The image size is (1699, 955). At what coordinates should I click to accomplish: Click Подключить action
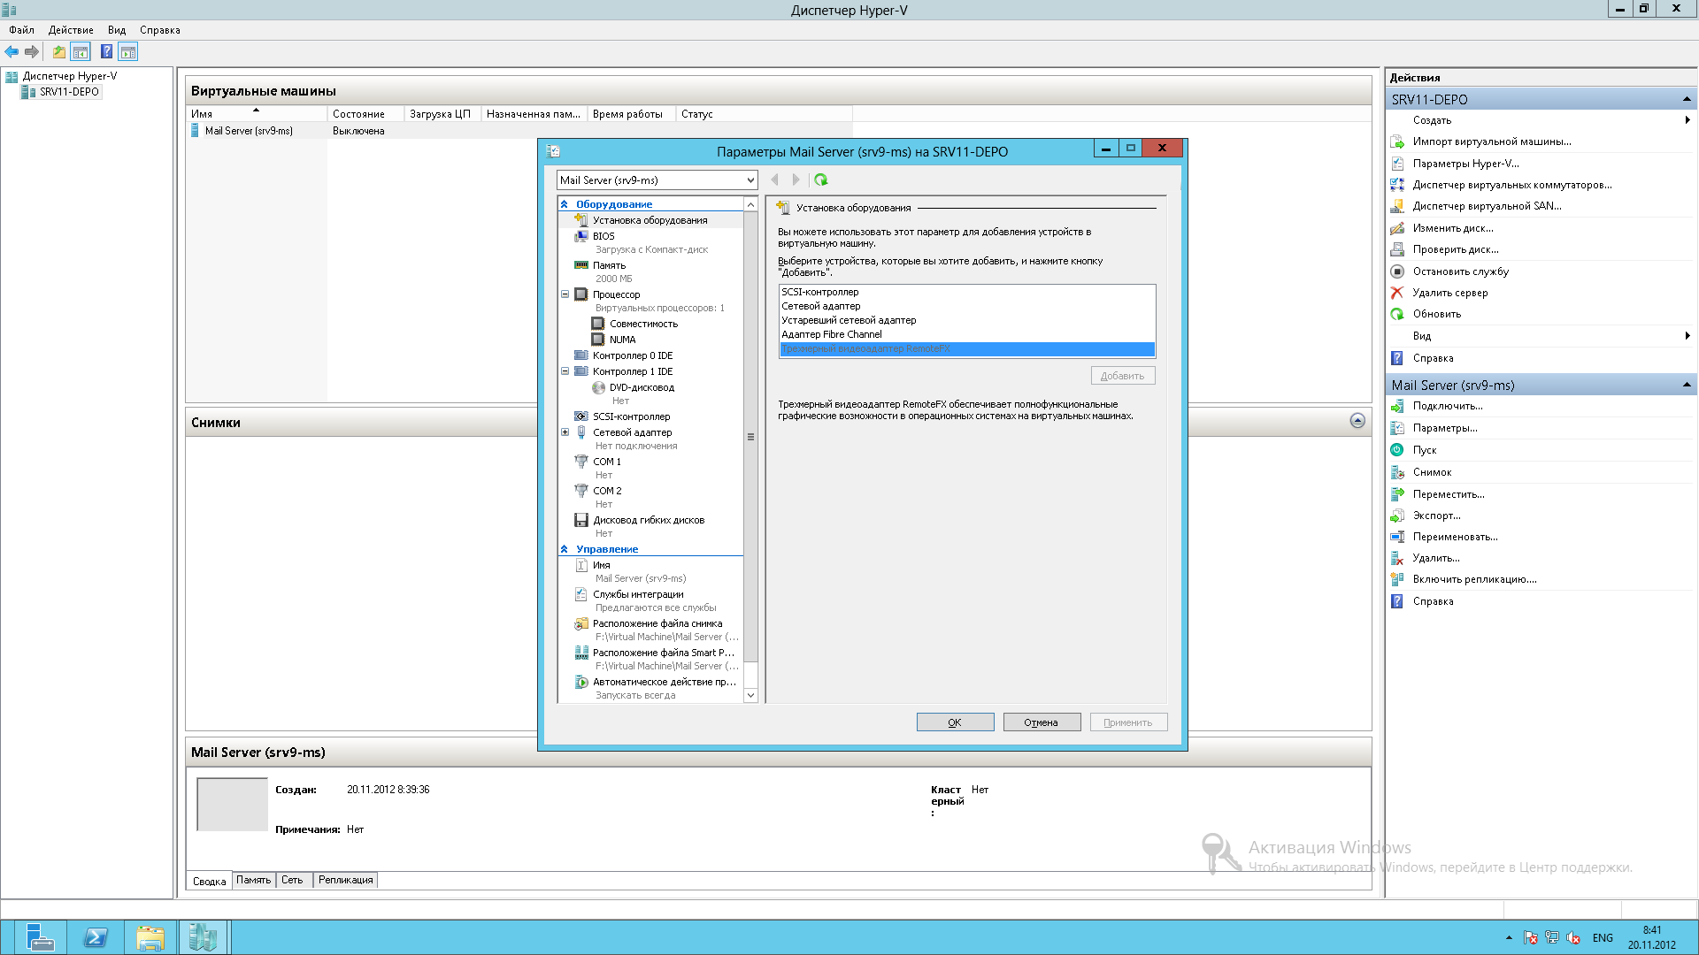coord(1448,406)
